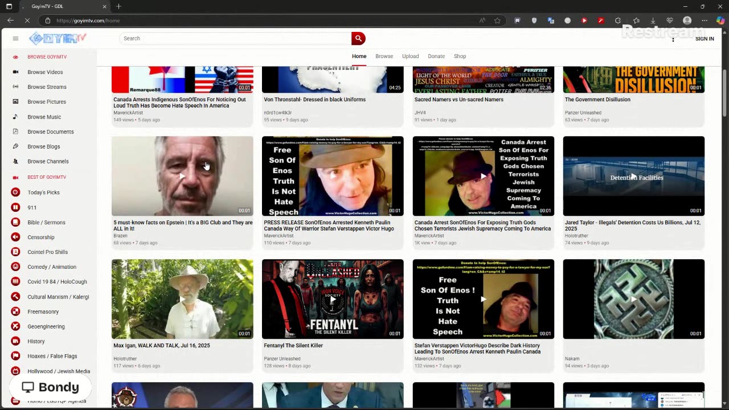Select the Browse navigation tab
This screenshot has width=729, height=410.
(384, 56)
